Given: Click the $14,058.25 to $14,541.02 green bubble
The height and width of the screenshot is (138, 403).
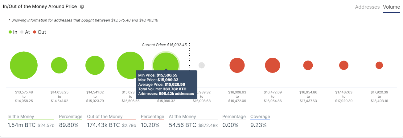Looking at the screenshot, I should pos(59,65).
